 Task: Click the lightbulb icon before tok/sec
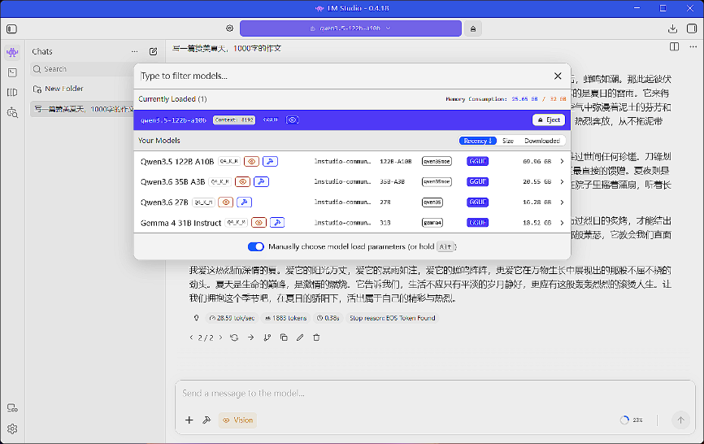pos(196,318)
